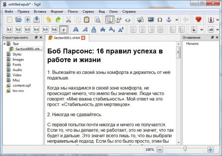Toggle paragraph style p button
The height and width of the screenshot is (156, 222).
coord(64,29)
